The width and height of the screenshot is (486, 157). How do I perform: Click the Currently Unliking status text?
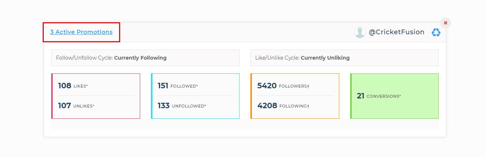pos(325,58)
